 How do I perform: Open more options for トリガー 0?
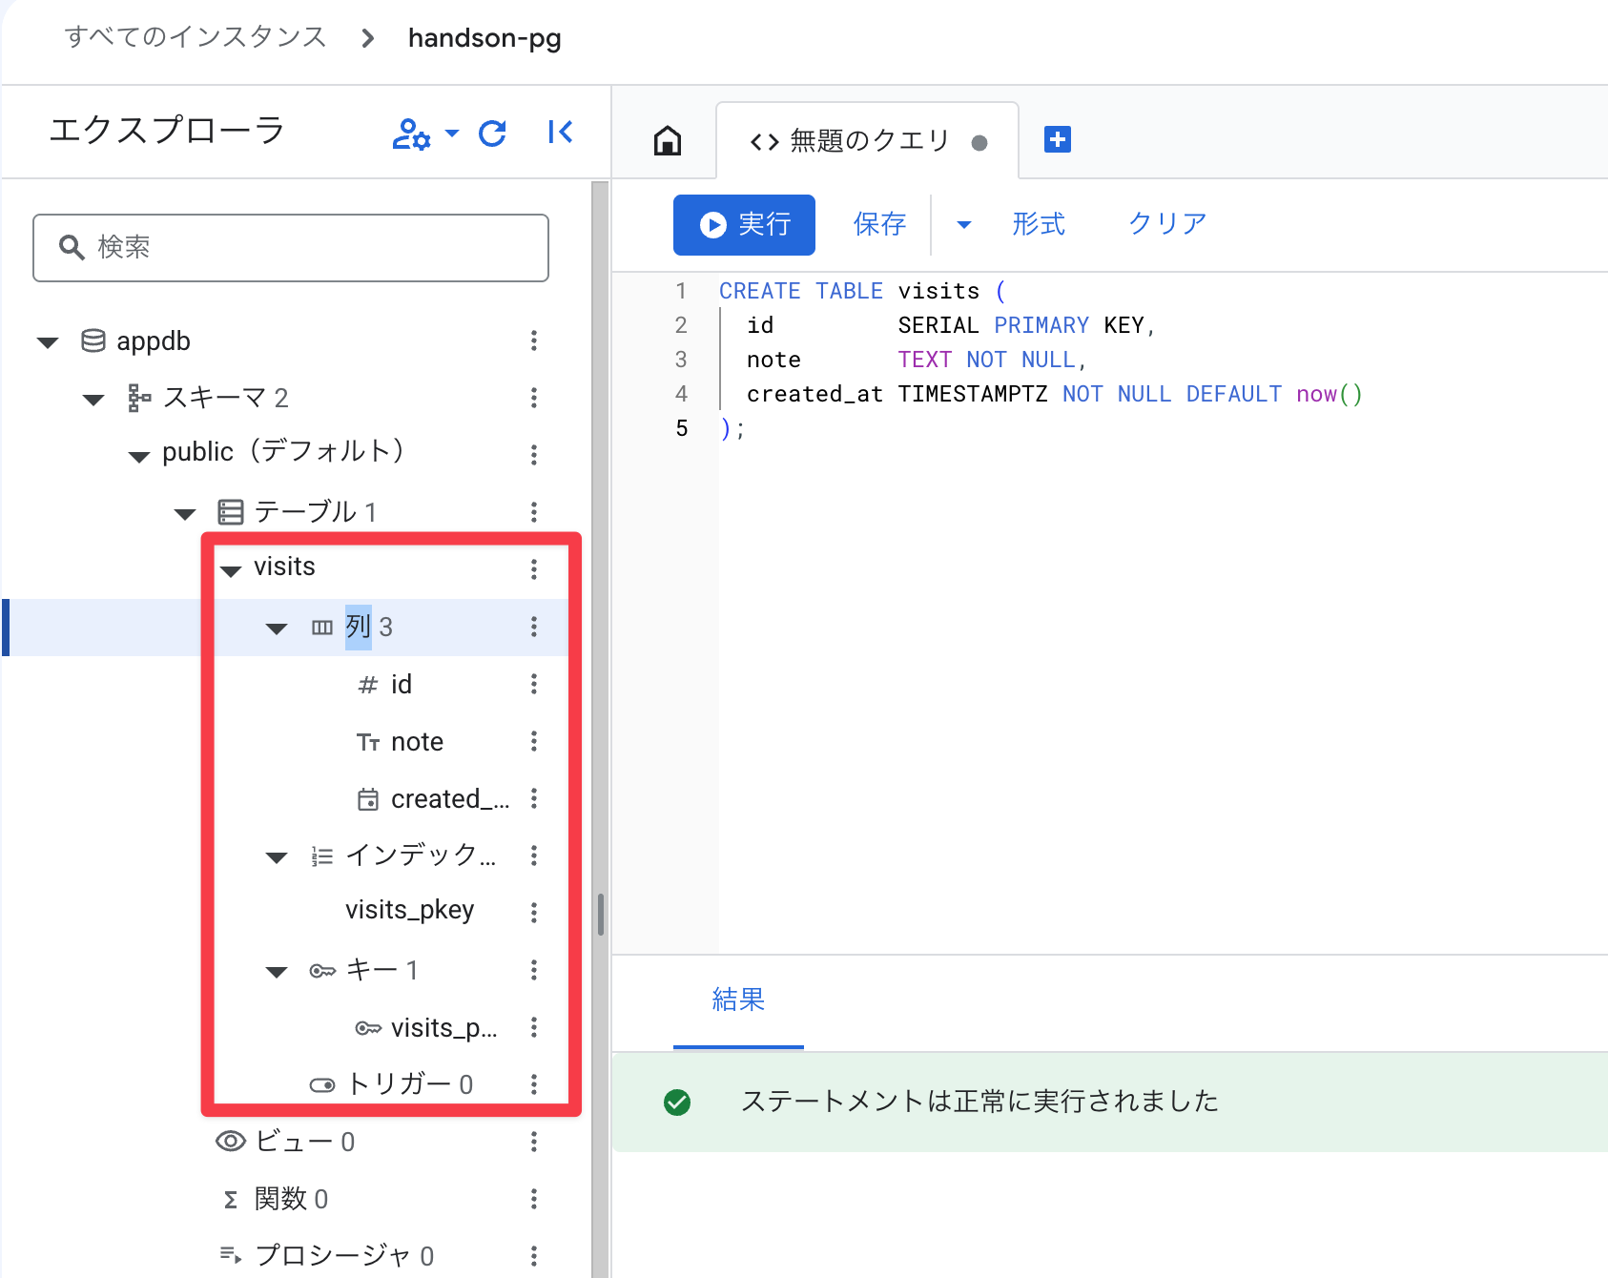pyautogui.click(x=534, y=1084)
